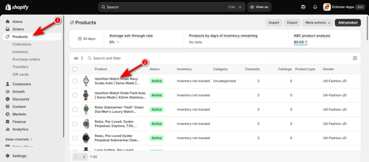Click the Home house icon

pyautogui.click(x=8, y=22)
